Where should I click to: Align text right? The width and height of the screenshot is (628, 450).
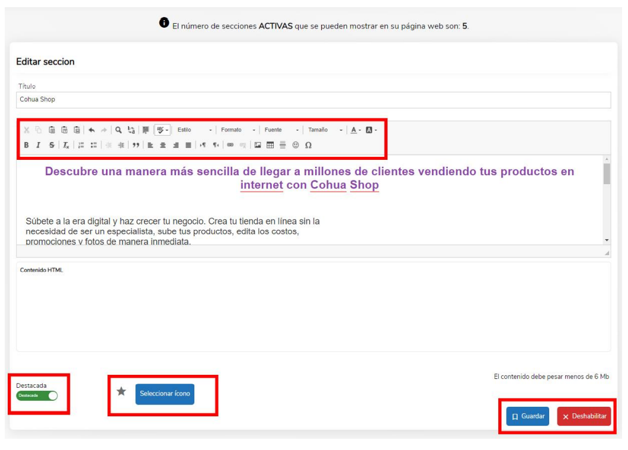(176, 145)
